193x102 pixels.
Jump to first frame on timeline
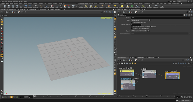pos(3,97)
